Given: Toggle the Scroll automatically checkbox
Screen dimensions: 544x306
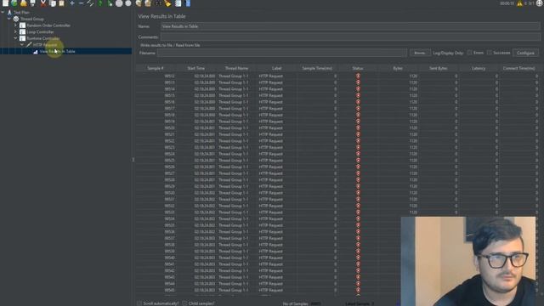Looking at the screenshot, I should pyautogui.click(x=139, y=303).
